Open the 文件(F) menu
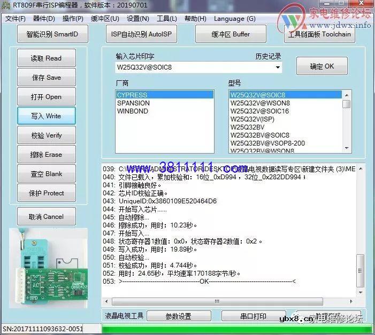The width and height of the screenshot is (375, 335). pos(16,19)
